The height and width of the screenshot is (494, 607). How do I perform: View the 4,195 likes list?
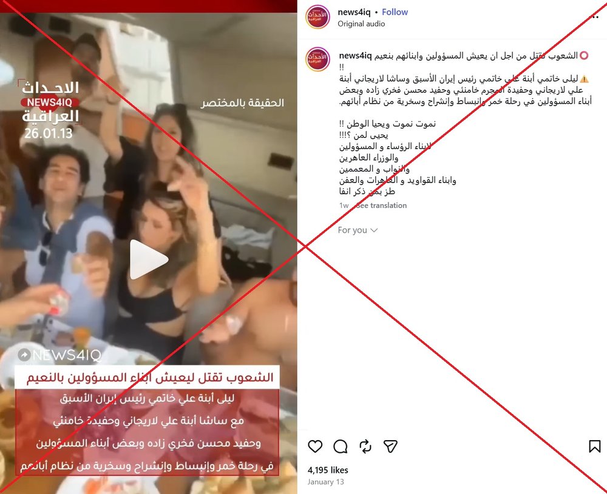pyautogui.click(x=328, y=470)
